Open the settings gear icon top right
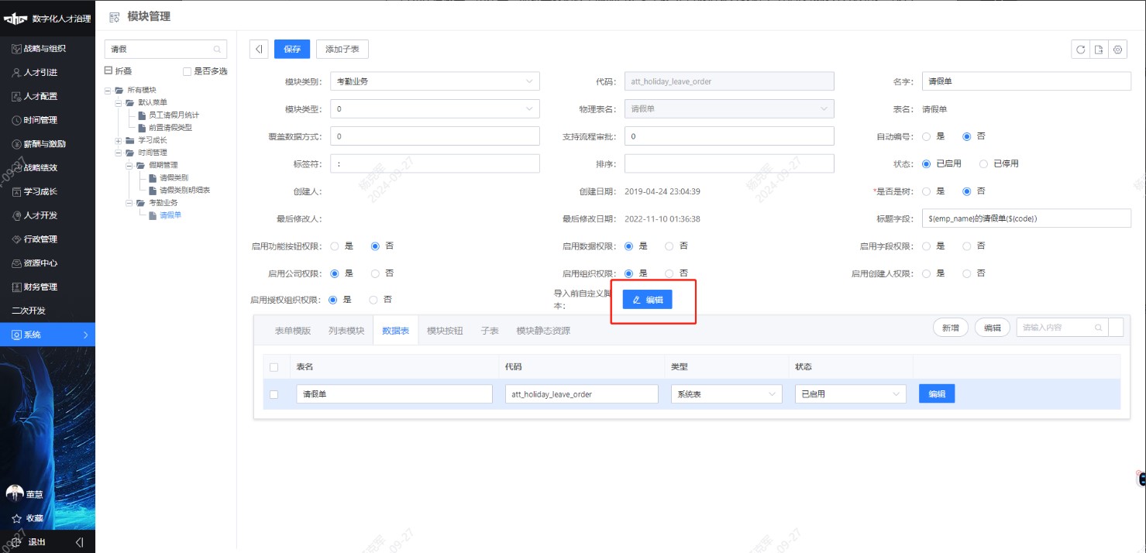Viewport: 1146px width, 553px height. (x=1117, y=49)
